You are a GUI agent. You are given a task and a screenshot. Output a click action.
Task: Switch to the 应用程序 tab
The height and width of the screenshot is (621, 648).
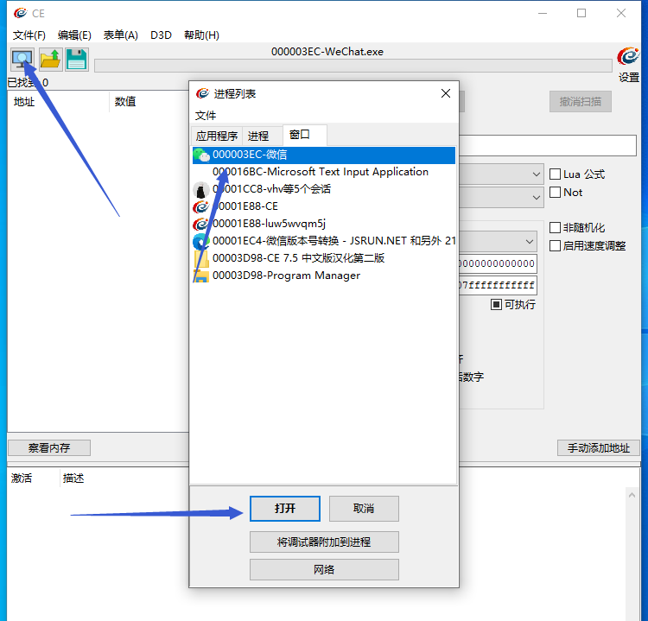click(x=216, y=136)
